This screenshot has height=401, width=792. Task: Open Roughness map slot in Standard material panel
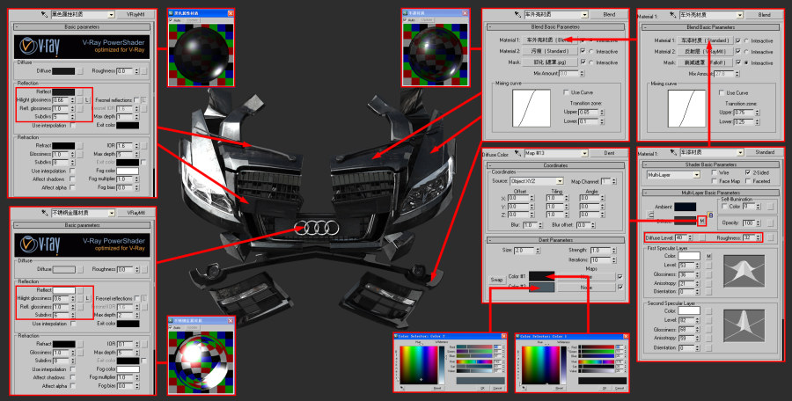[x=770, y=237]
